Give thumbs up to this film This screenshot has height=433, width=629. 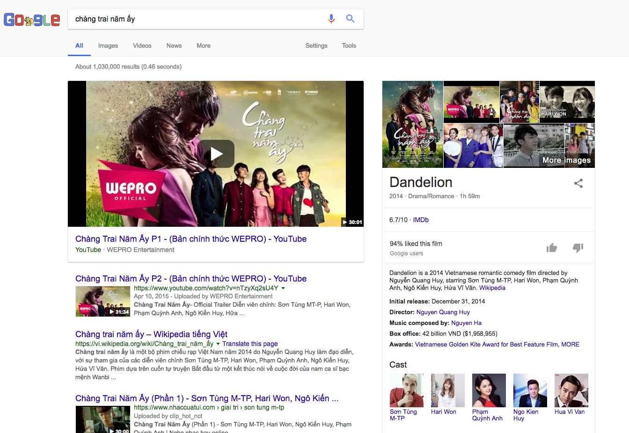(552, 248)
